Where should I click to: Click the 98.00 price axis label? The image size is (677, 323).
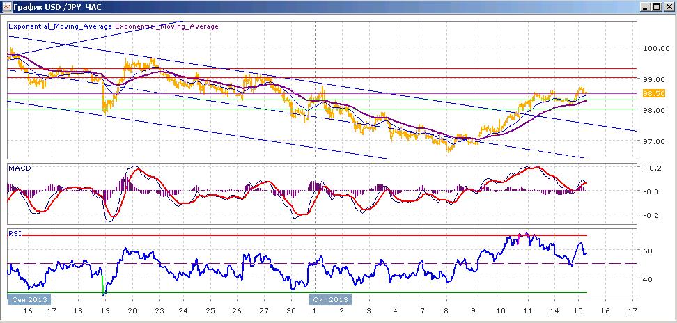[x=653, y=110]
